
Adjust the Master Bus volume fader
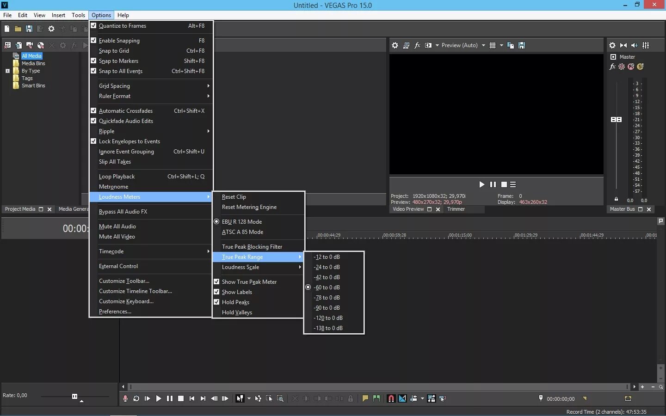(616, 120)
